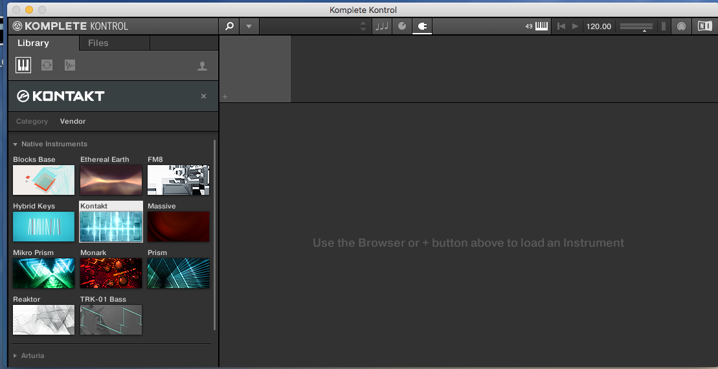Click the Kontakt product header banner
This screenshot has height=369, width=718.
pyautogui.click(x=113, y=96)
